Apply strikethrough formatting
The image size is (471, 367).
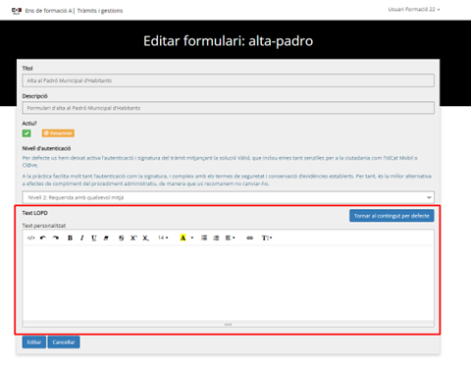(x=122, y=237)
